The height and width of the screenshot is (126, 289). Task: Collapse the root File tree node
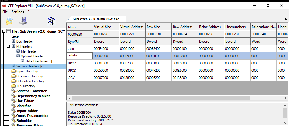(x=3, y=32)
